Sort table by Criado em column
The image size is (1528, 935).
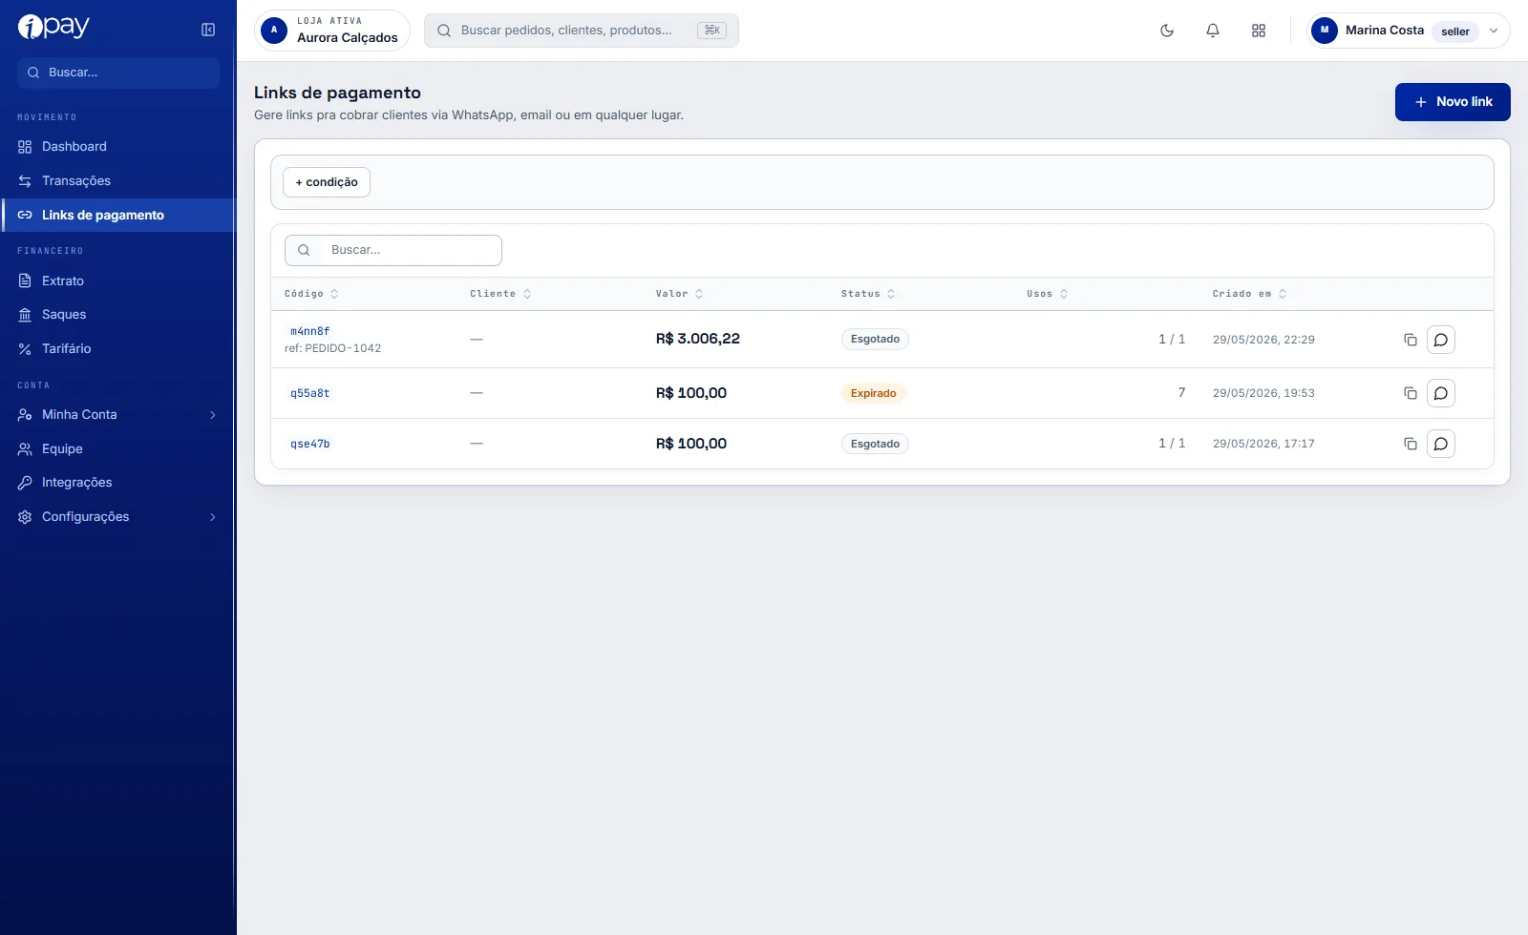pos(1250,294)
